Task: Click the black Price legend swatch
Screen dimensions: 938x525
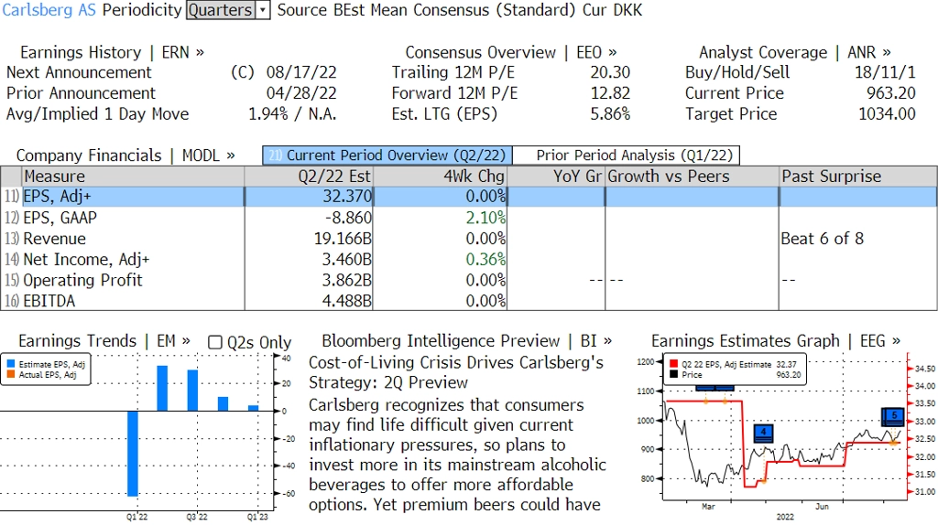Action: tap(673, 374)
